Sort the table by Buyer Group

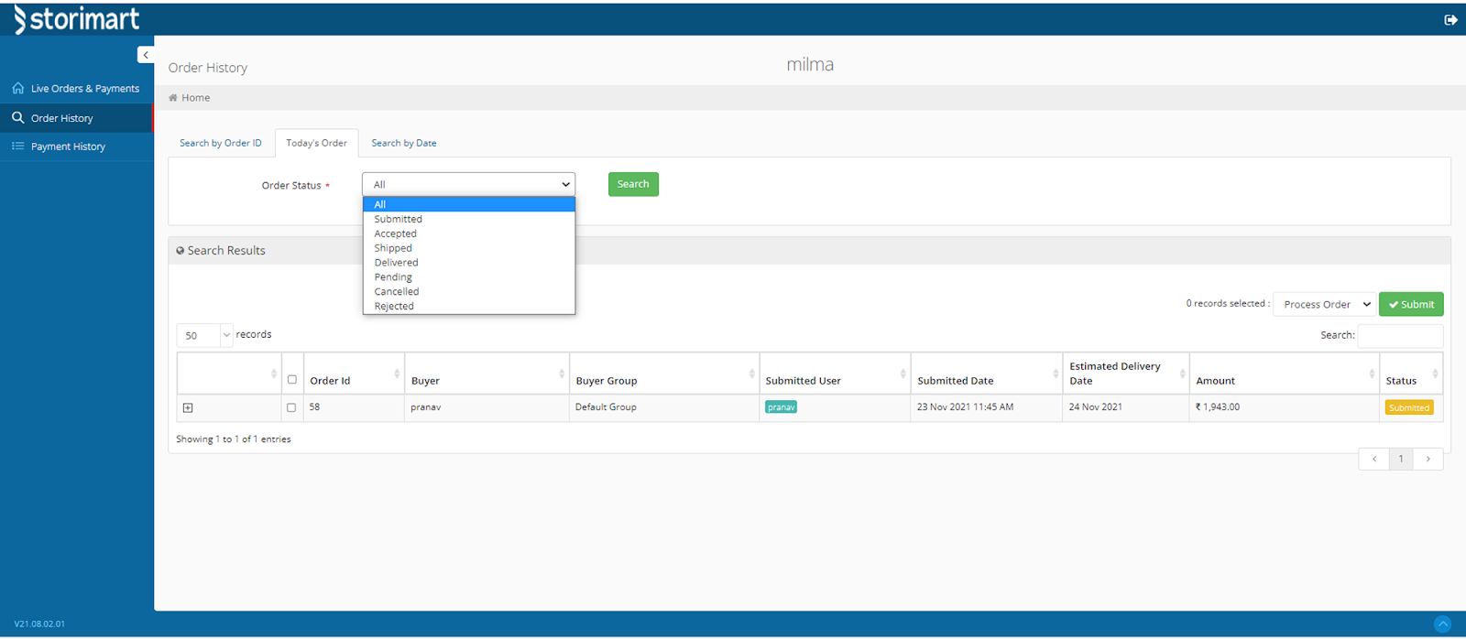[664, 374]
